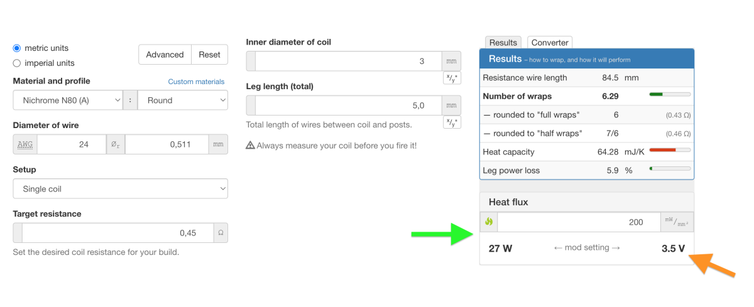The width and height of the screenshot is (754, 307).
Task: Click the x/y fraction icon under inner diameter
Action: 452,78
